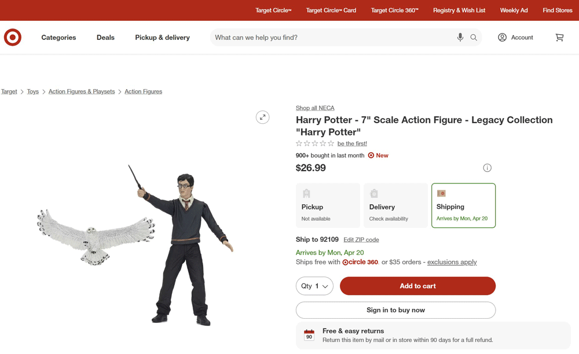
Task: Click the magnifying glass search icon
Action: coord(474,38)
